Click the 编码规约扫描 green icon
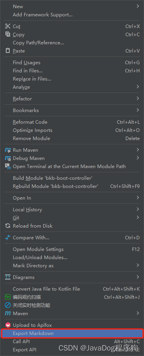 [8, 297]
